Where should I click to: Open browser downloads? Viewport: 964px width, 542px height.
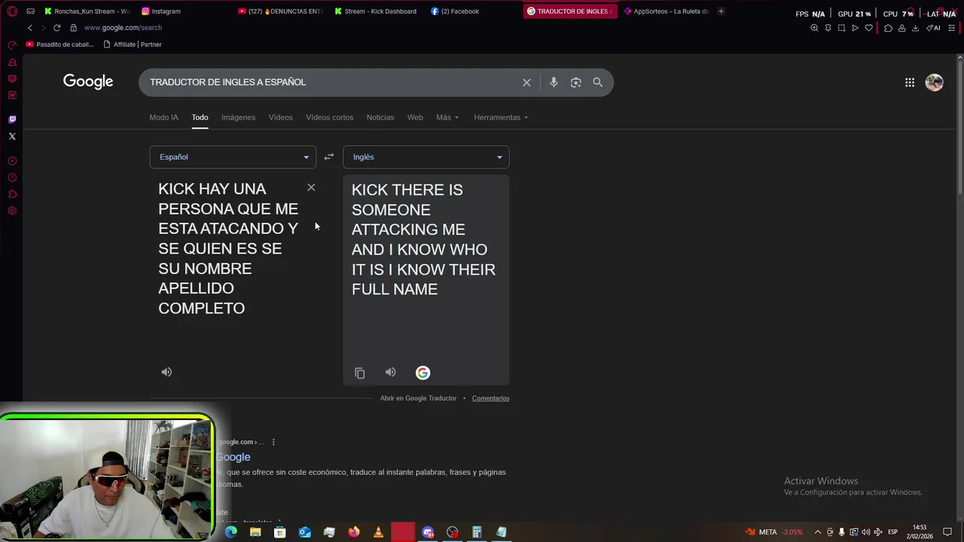point(915,28)
